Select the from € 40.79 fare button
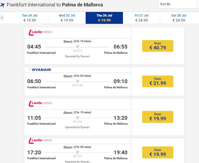The width and height of the screenshot is (199, 163). pyautogui.click(x=158, y=46)
